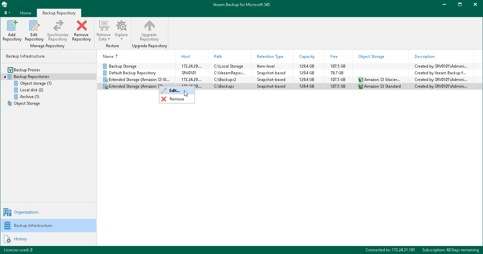This screenshot has height=254, width=483.
Task: Click the Upgrade Repository arrow icon
Action: [149, 26]
